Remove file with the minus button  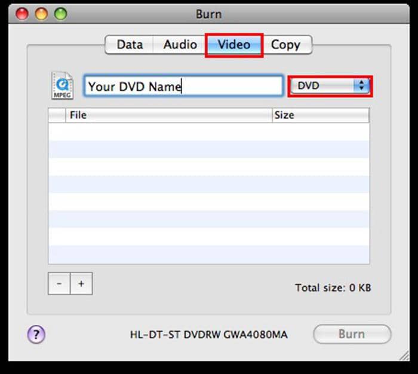click(x=59, y=284)
